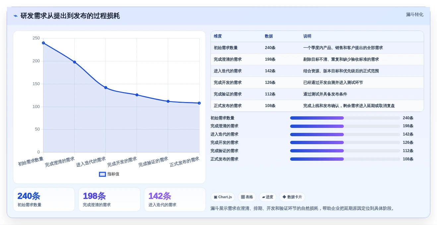437x225 pixels.
Task: Select table cell 初始需求数量
Action: coord(226,48)
